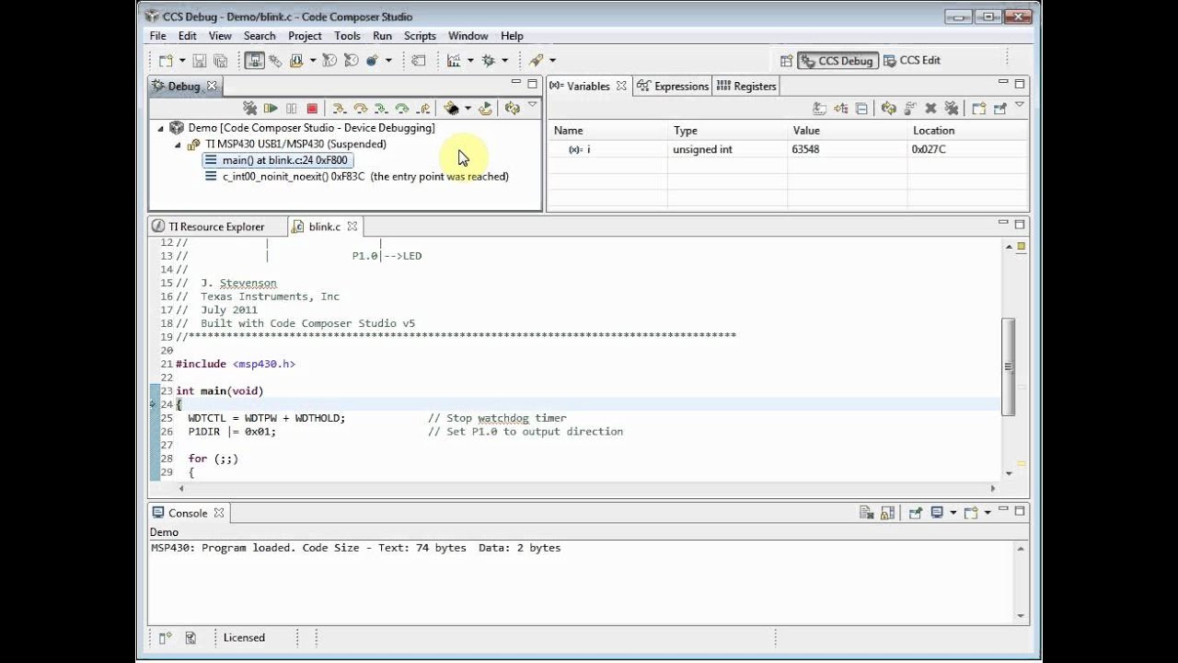1178x663 pixels.
Task: Open the Window menu
Action: click(x=468, y=36)
